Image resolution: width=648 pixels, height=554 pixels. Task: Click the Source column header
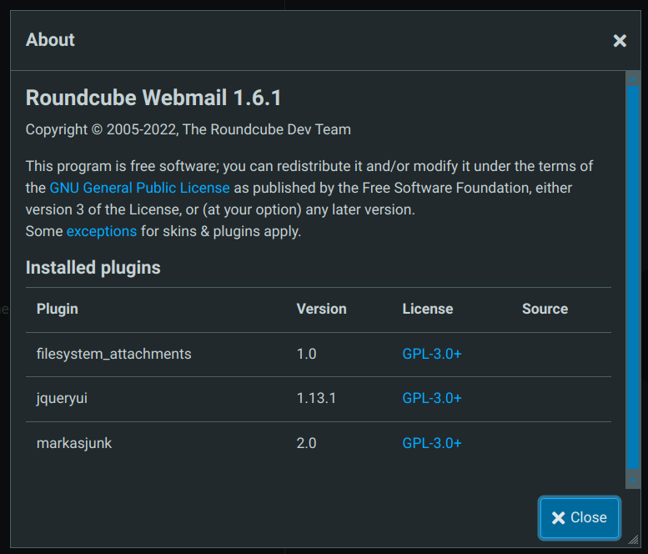[545, 309]
